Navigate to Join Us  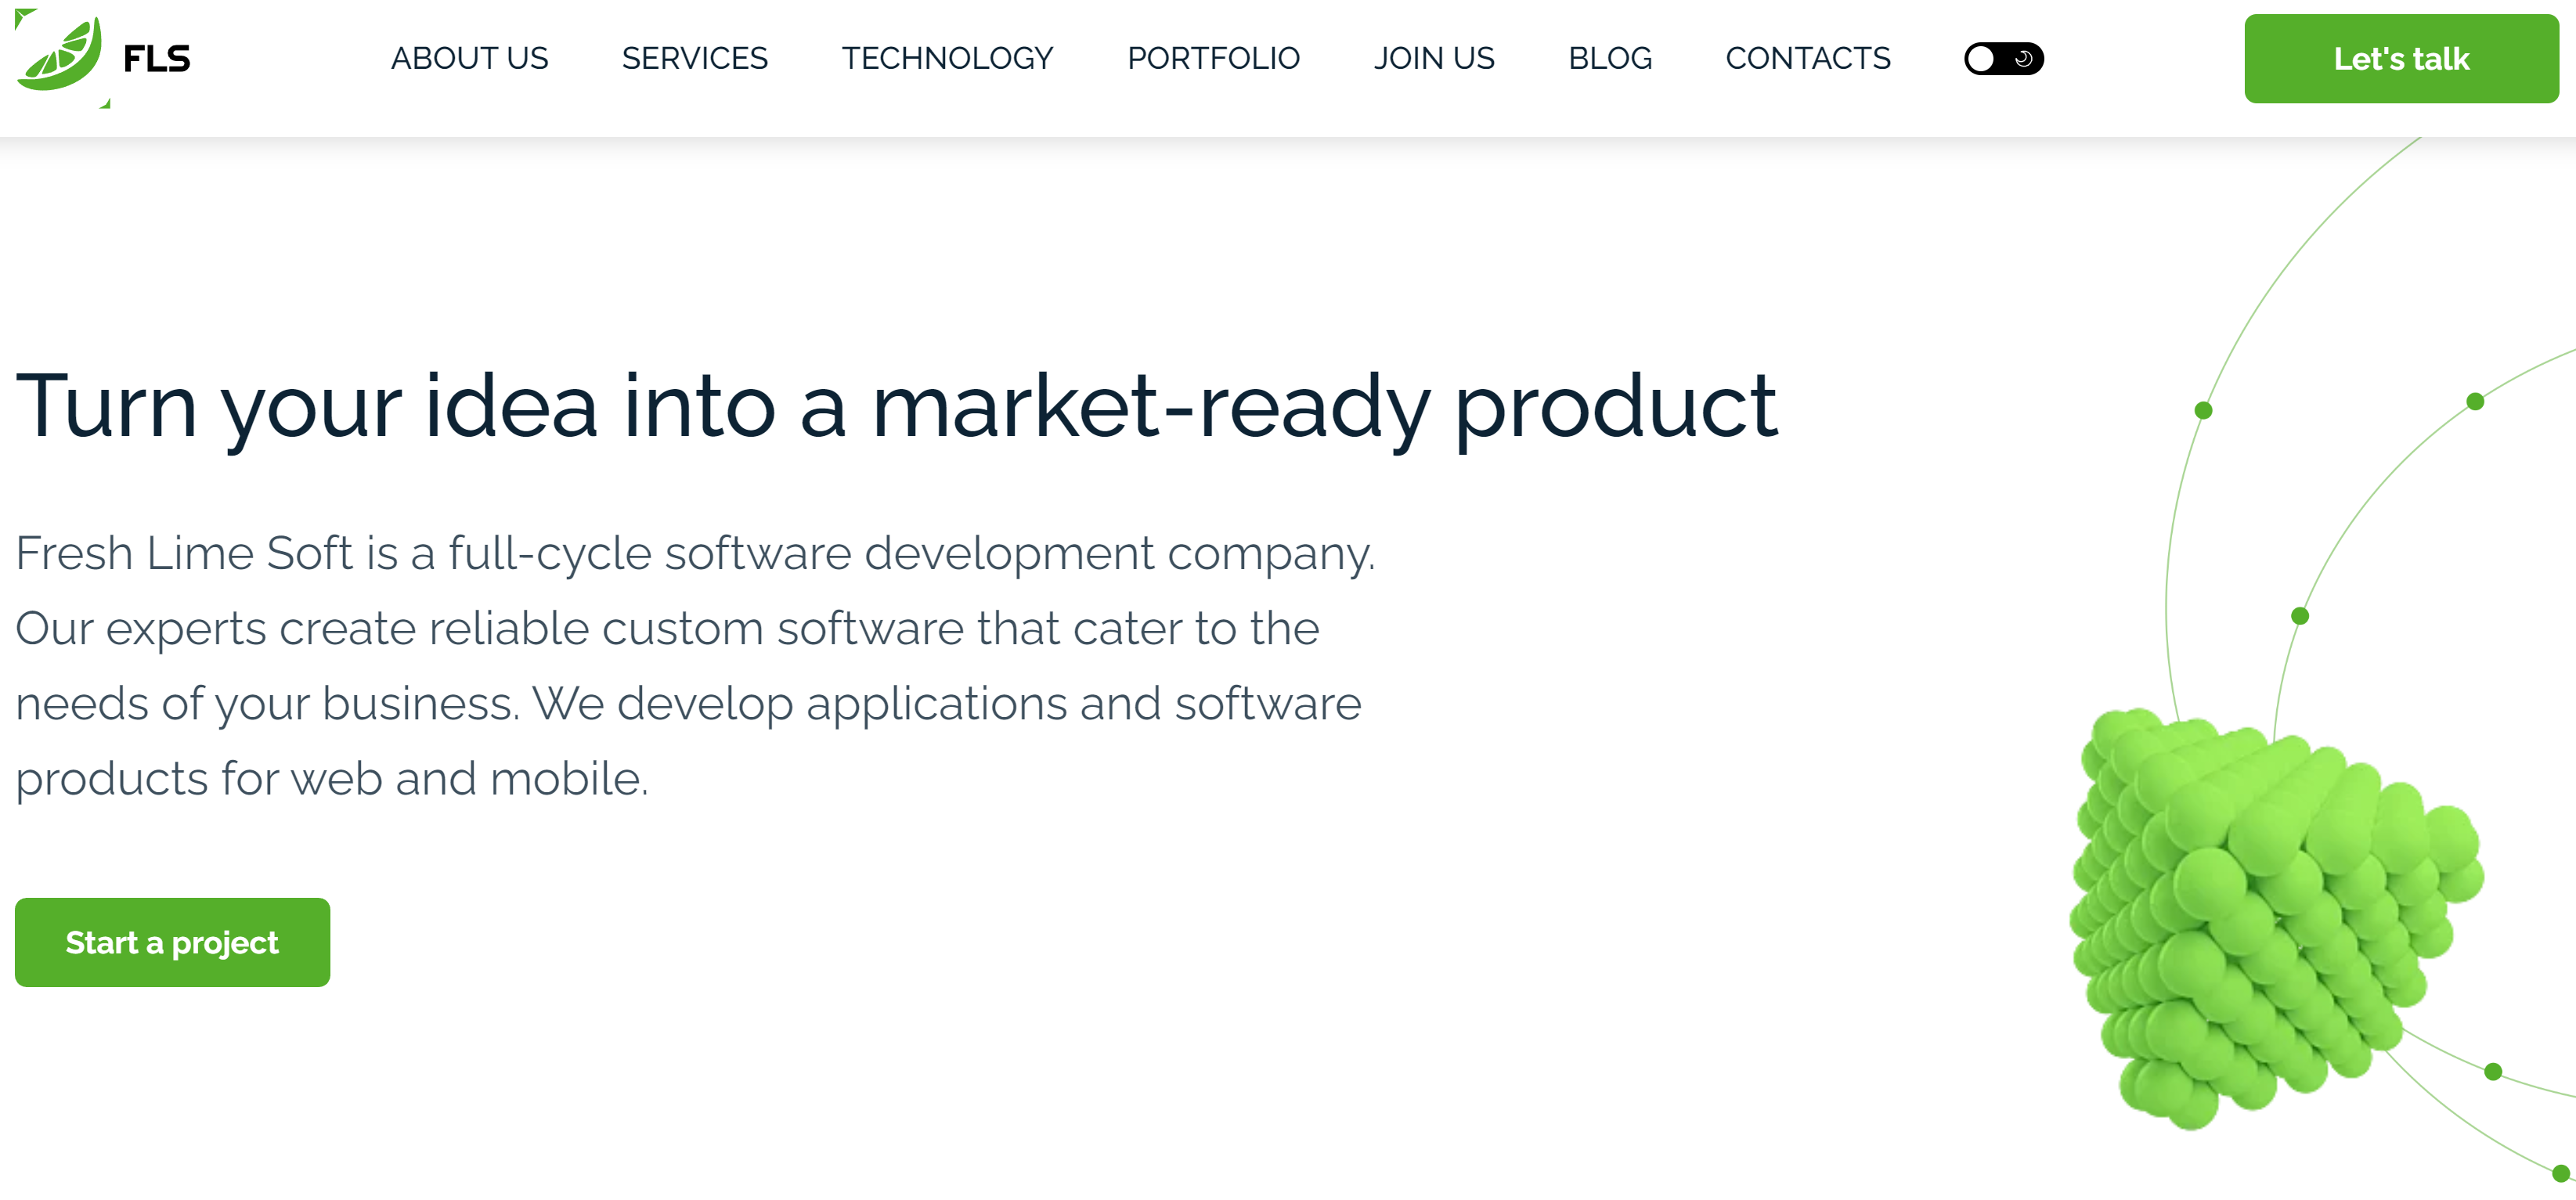click(x=1433, y=59)
